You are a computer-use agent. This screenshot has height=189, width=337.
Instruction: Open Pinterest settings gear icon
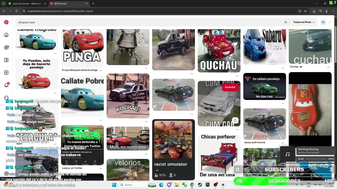6,174
